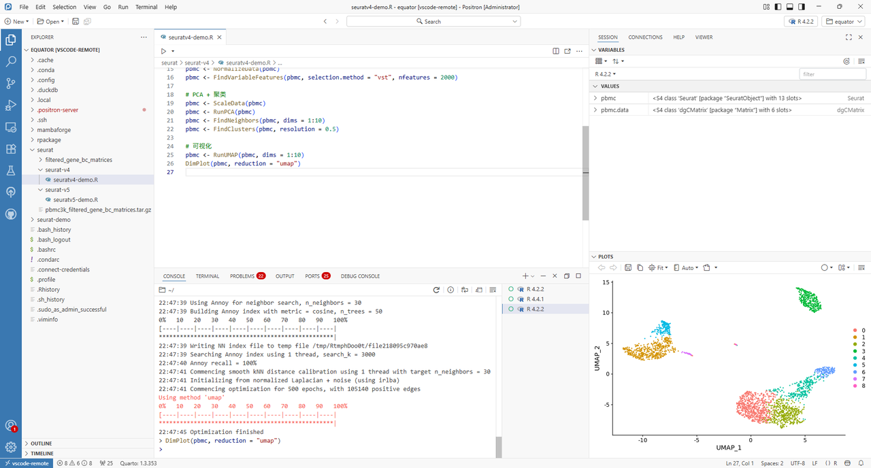Expand the pbmc.data variable row

point(596,110)
